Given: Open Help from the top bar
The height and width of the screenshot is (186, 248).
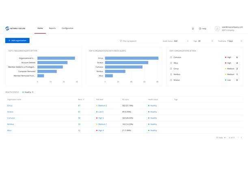Looking at the screenshot, I should click(x=203, y=28).
